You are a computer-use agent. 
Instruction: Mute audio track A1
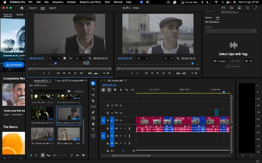(121, 128)
